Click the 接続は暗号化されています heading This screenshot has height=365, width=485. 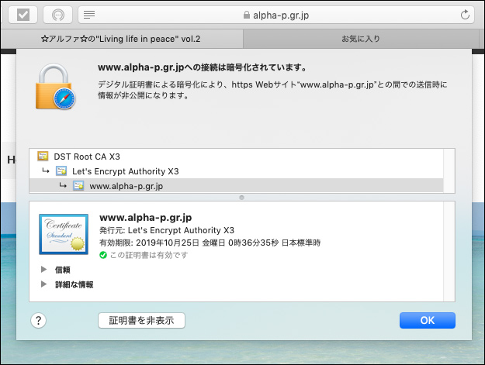(x=202, y=67)
